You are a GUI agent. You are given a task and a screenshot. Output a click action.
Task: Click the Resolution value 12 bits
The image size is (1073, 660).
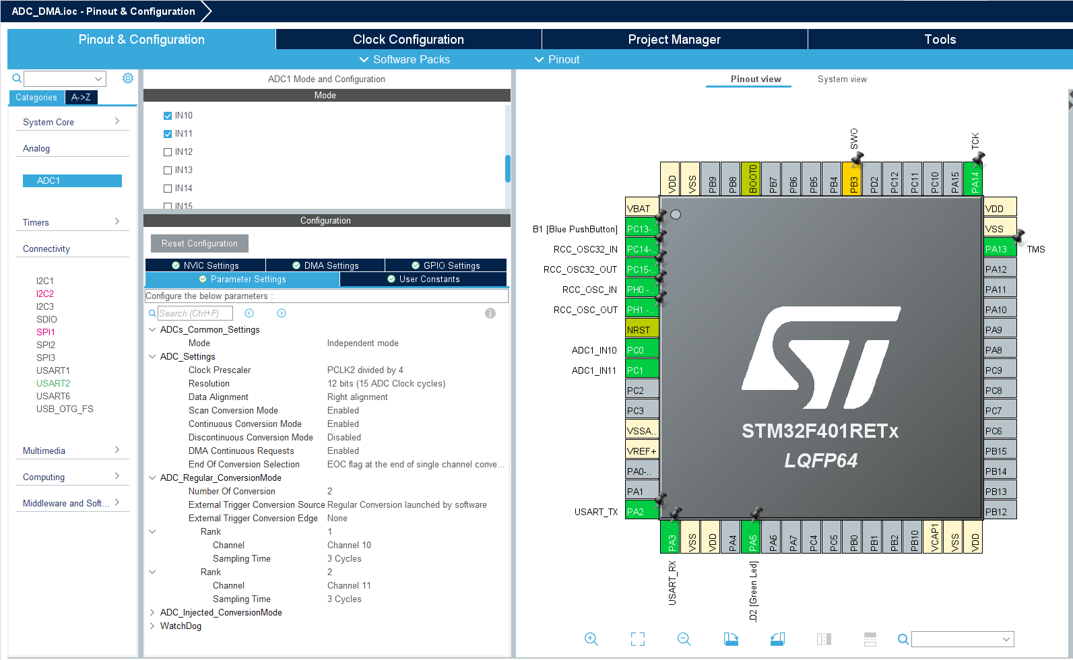(x=386, y=383)
